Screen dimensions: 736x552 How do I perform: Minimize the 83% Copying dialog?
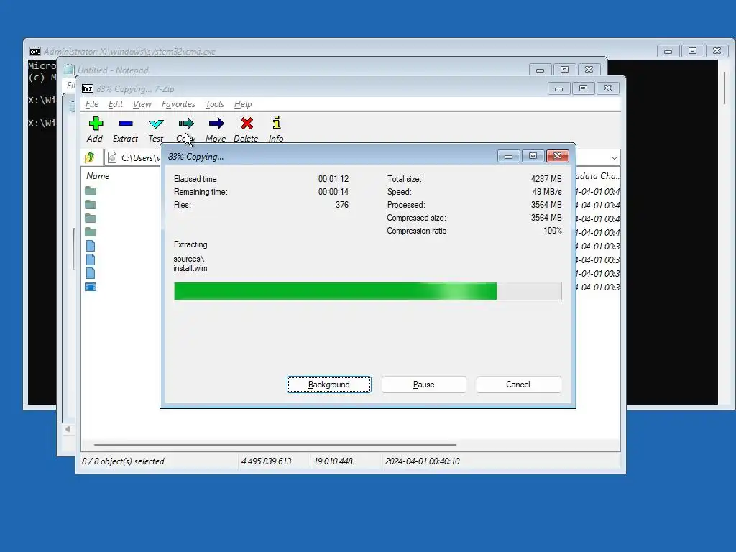tap(508, 156)
